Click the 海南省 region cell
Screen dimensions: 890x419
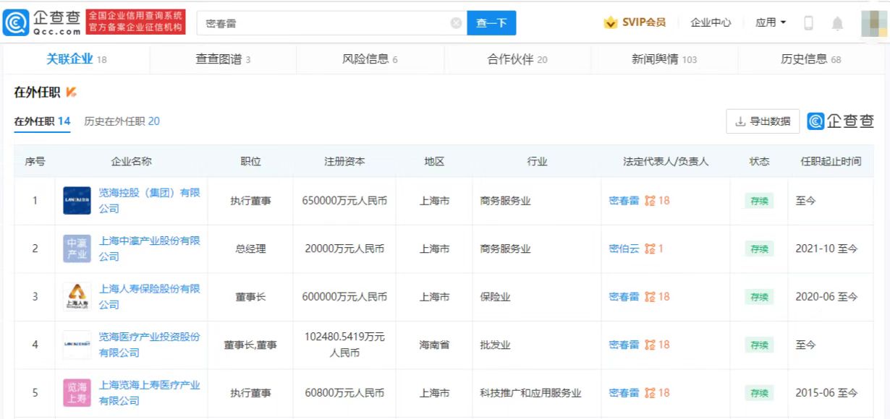click(x=434, y=345)
